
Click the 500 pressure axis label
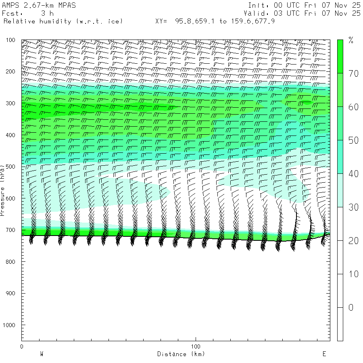[x=10, y=167]
